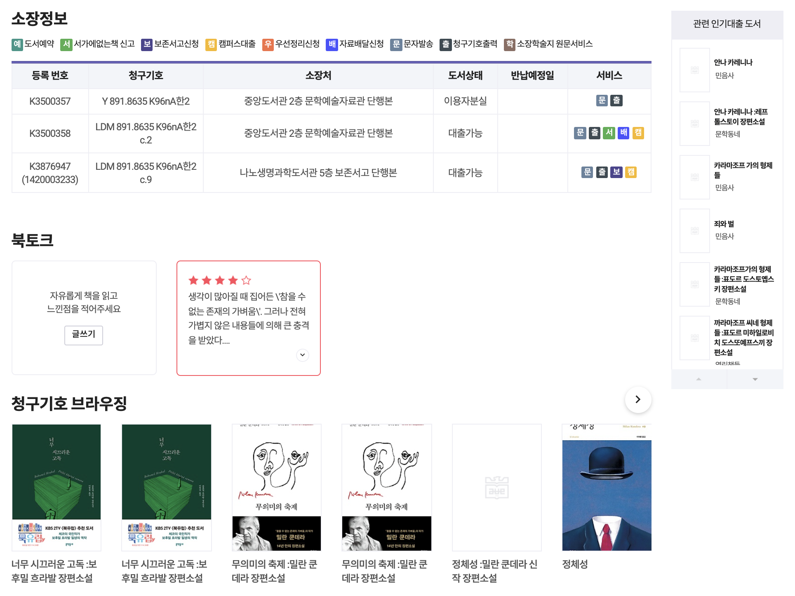Click 청구기호출력 icon for K3876947
This screenshot has height=596, width=795.
click(x=602, y=172)
